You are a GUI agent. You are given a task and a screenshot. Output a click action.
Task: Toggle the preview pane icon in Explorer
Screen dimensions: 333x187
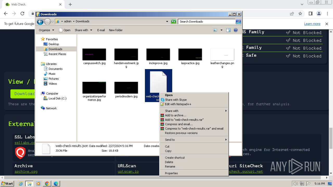(228, 30)
